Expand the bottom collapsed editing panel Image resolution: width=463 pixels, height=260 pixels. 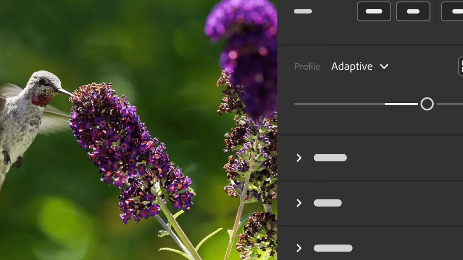click(x=298, y=248)
